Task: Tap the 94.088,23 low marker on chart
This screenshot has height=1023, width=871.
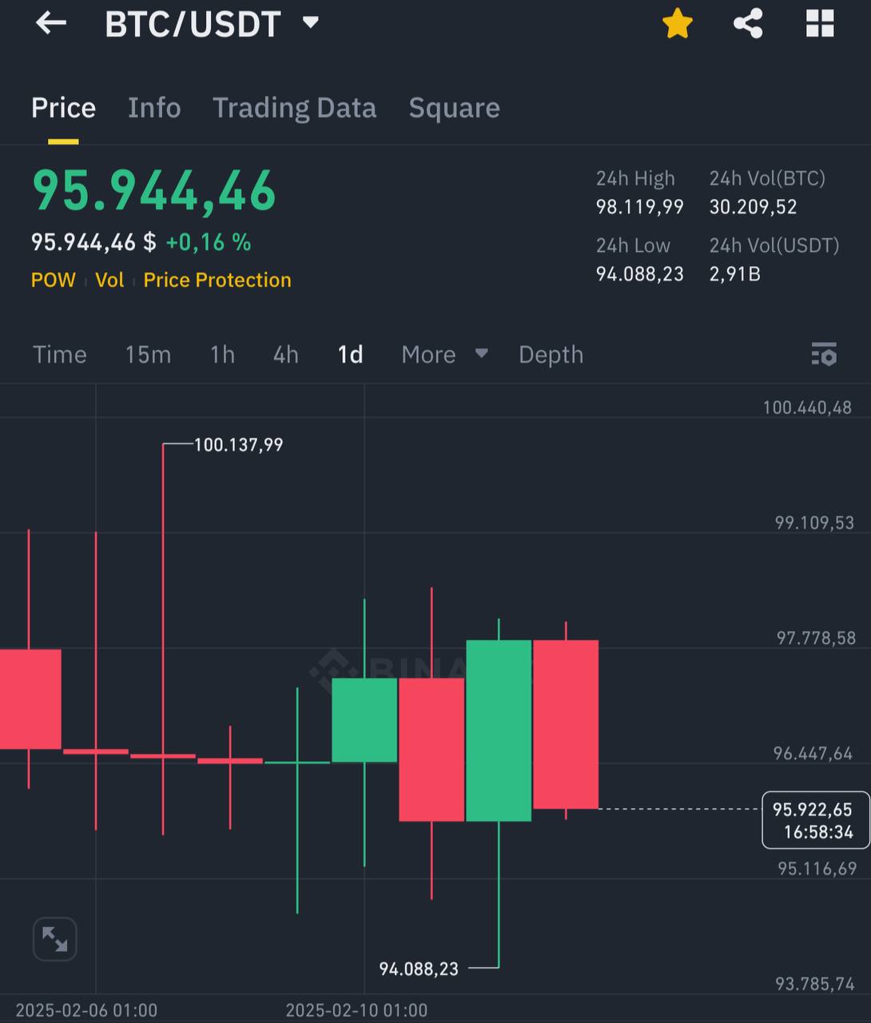Action: point(419,969)
